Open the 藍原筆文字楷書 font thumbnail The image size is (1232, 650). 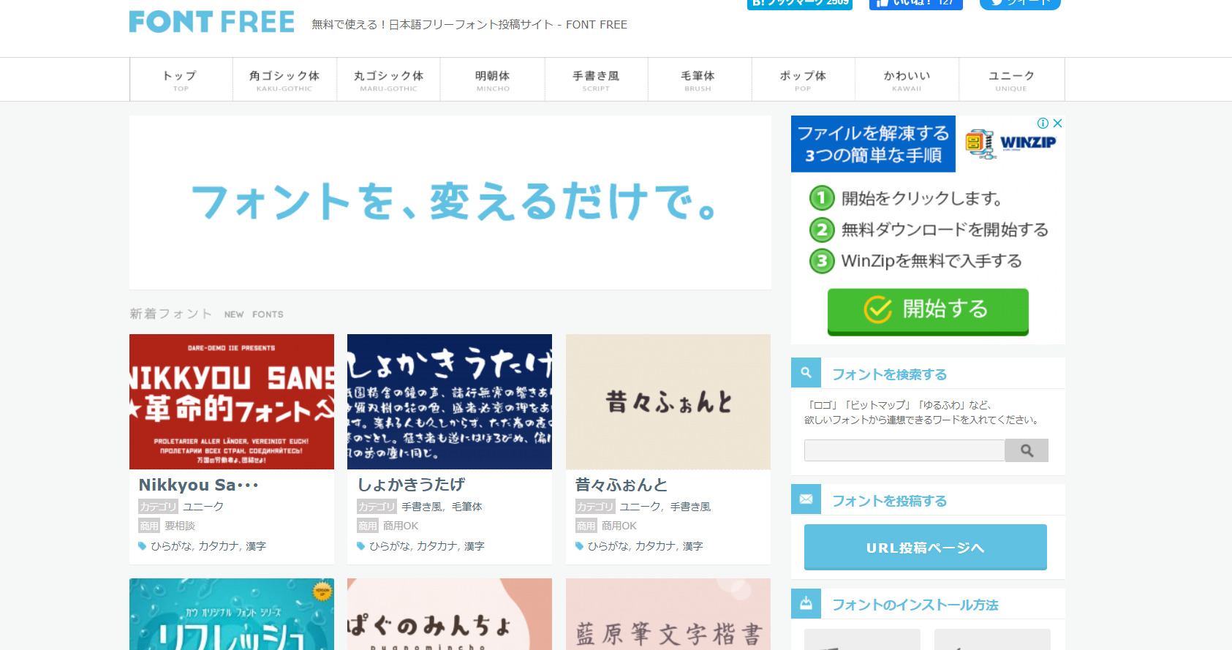click(668, 614)
